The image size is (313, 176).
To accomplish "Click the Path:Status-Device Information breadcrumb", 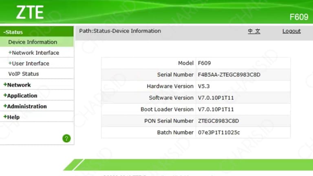I will (120, 31).
